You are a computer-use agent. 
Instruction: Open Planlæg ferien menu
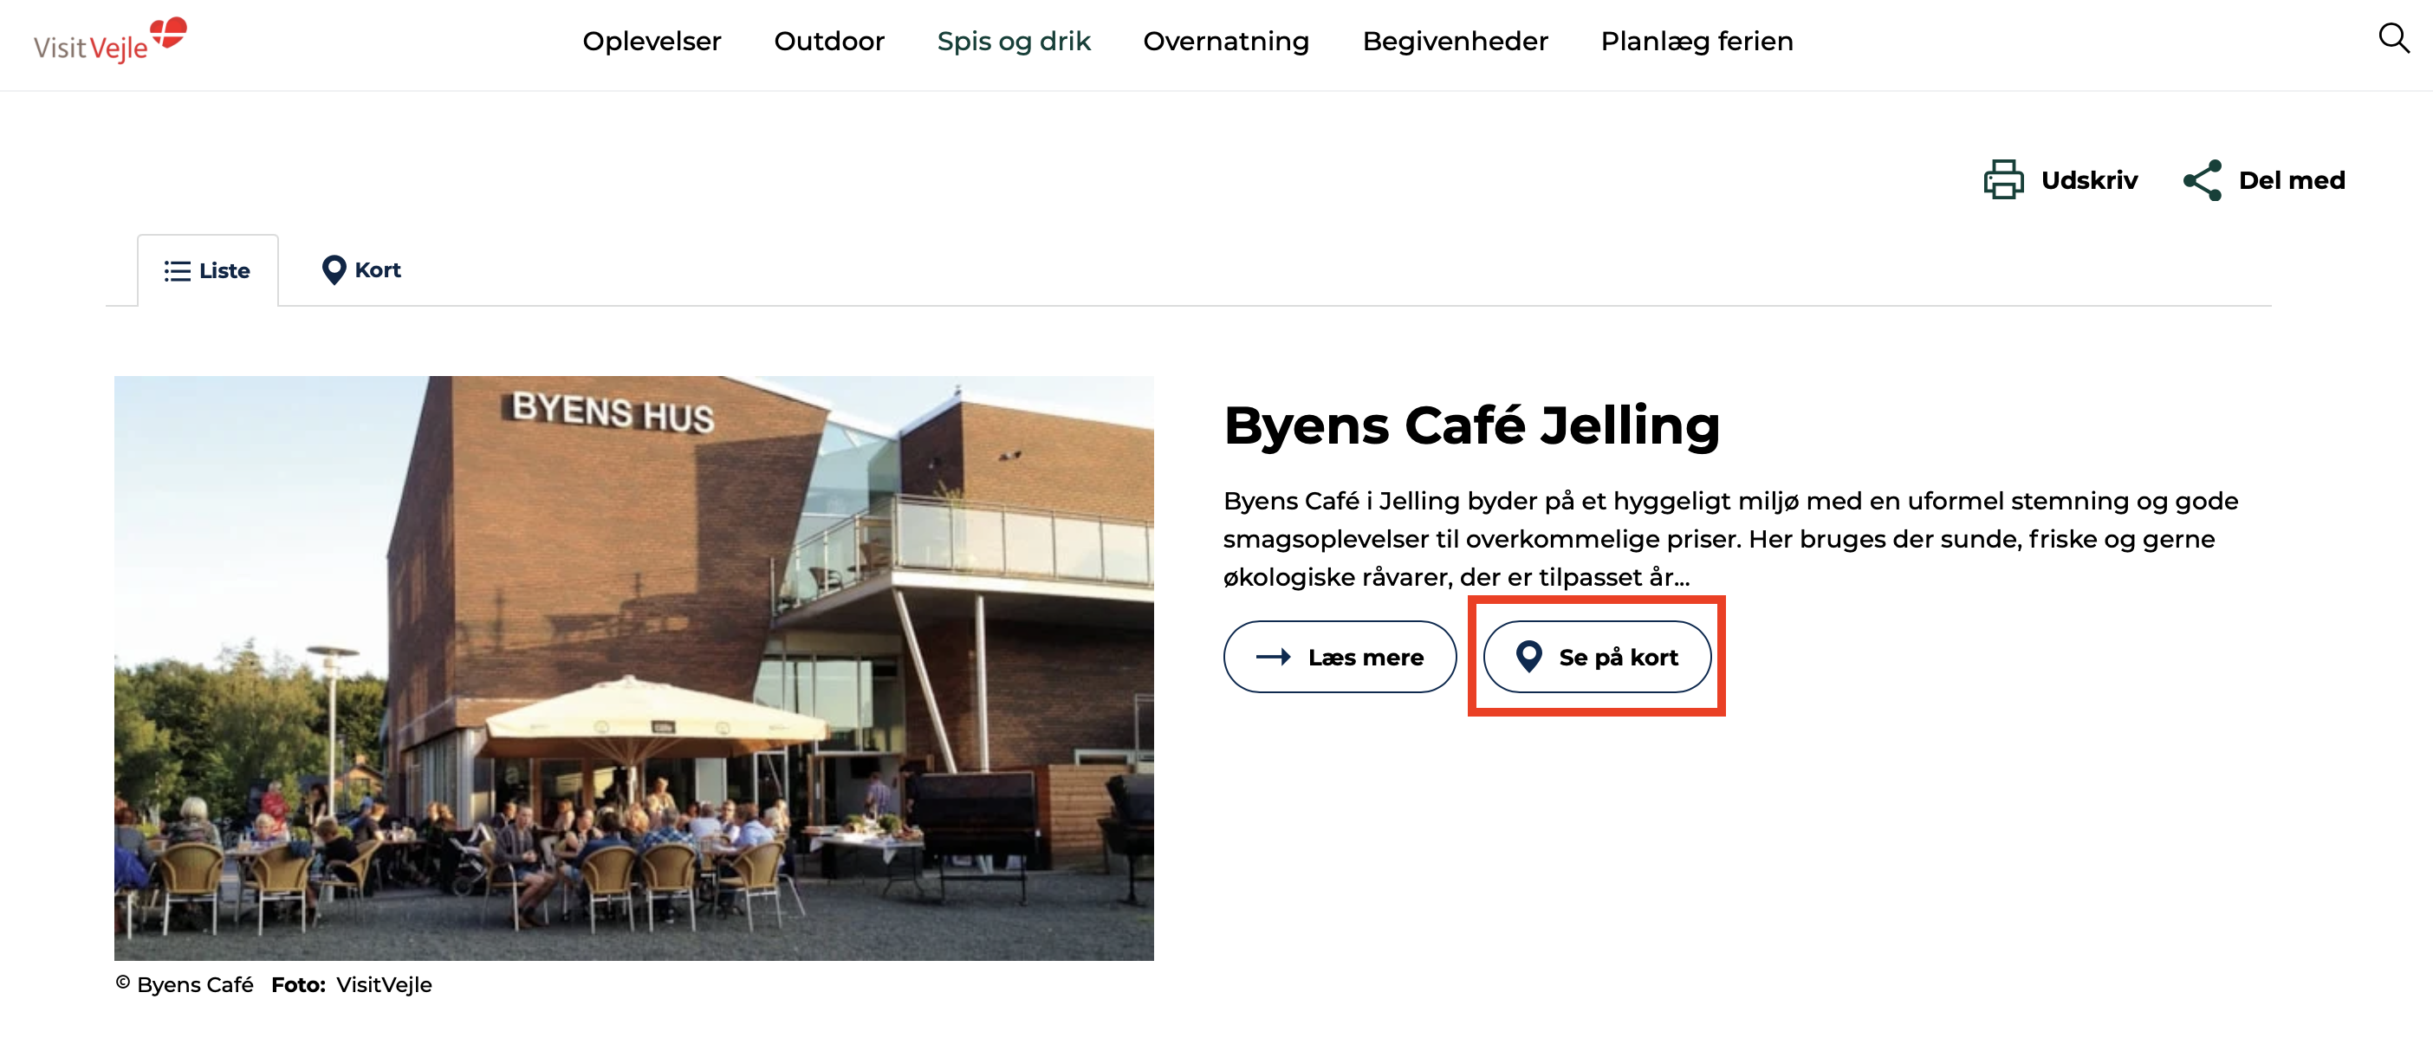[x=1697, y=42]
